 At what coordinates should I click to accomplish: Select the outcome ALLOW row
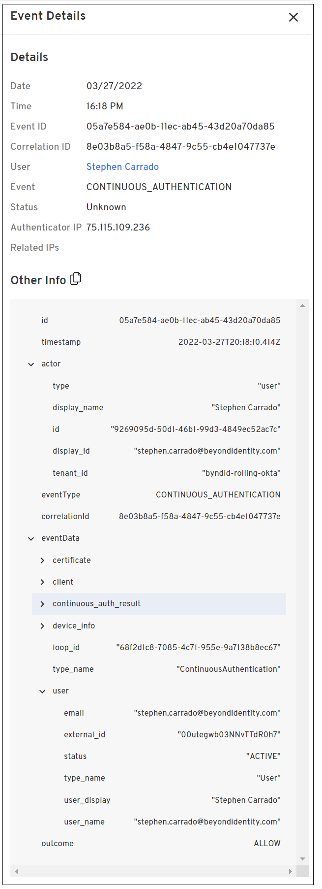[x=267, y=844]
